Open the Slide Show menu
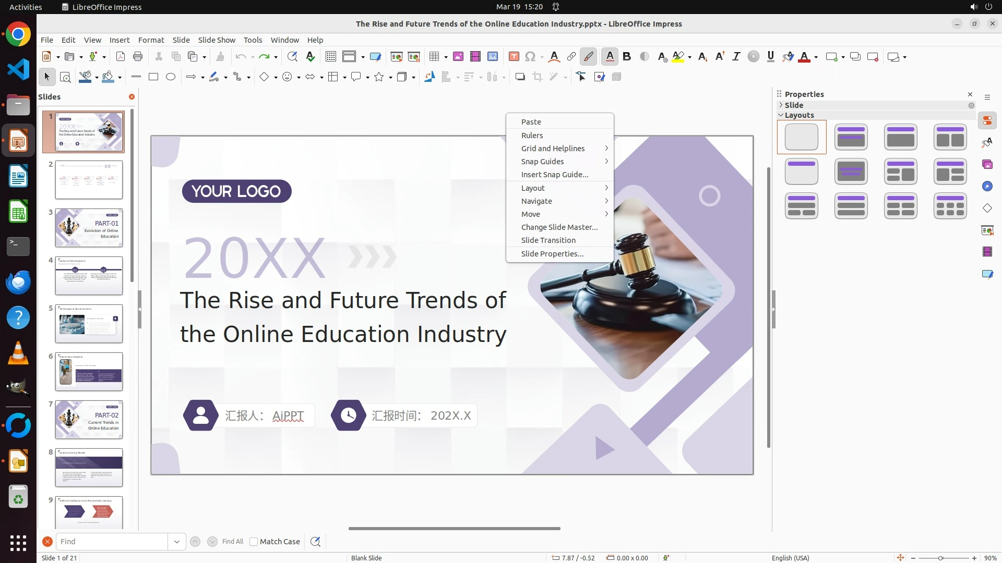Image resolution: width=1002 pixels, height=563 pixels. 217,40
